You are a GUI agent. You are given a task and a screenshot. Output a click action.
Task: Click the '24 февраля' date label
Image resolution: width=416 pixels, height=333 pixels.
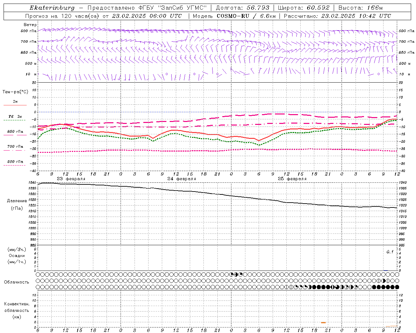pyautogui.click(x=182, y=179)
